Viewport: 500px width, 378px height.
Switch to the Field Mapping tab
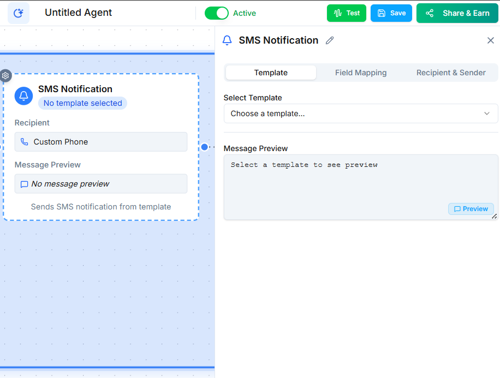click(x=361, y=72)
